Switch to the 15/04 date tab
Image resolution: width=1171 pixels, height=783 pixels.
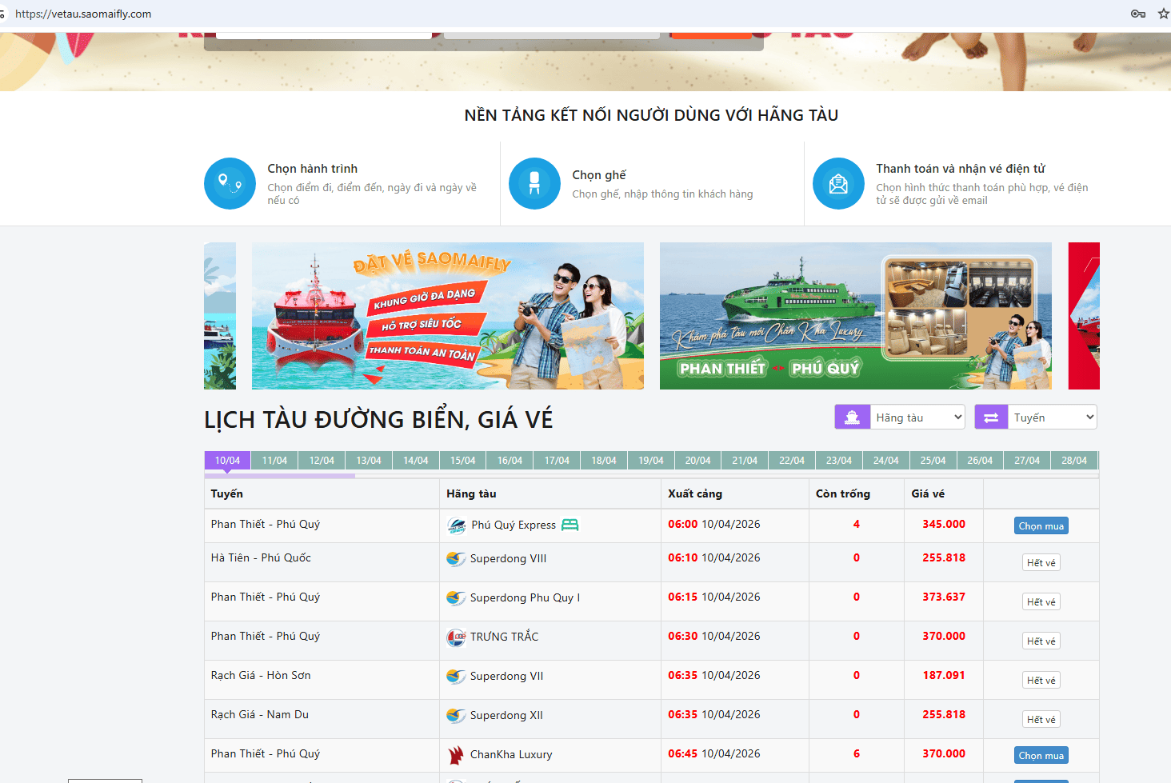coord(462,461)
